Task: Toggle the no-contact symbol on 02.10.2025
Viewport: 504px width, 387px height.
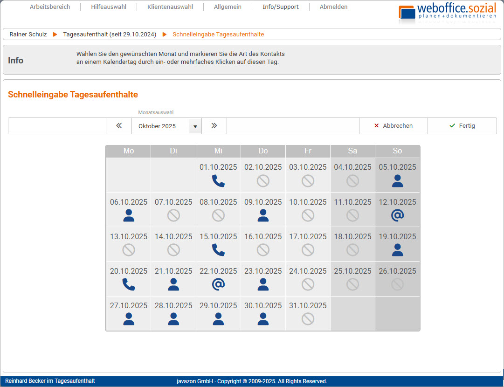Action: [x=263, y=181]
